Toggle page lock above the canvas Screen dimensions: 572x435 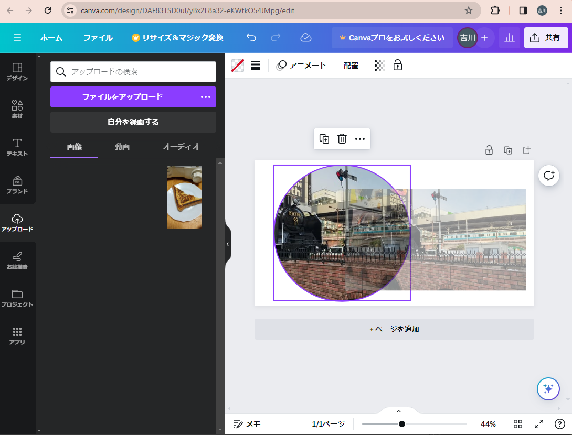[489, 150]
